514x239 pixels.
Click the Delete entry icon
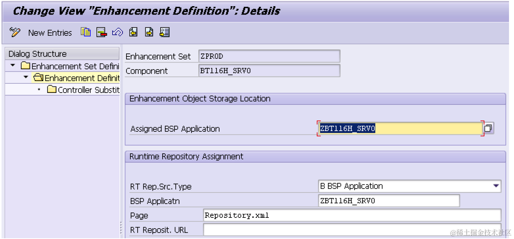pos(101,32)
